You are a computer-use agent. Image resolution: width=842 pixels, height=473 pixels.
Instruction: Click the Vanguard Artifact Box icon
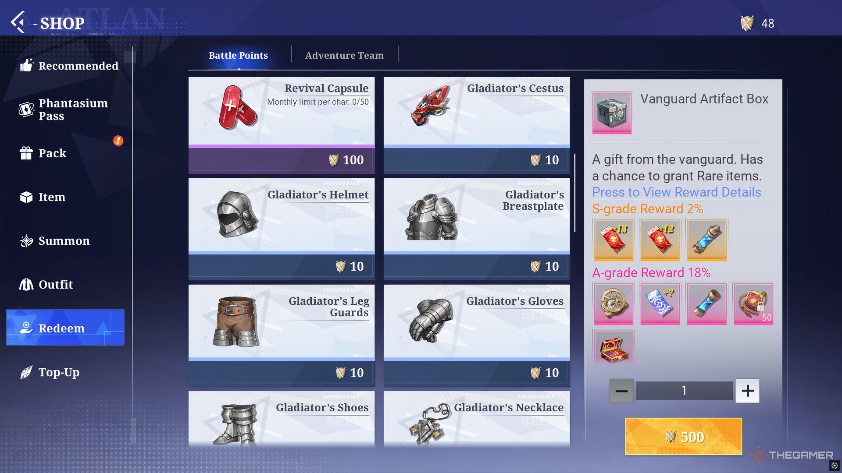coord(612,113)
